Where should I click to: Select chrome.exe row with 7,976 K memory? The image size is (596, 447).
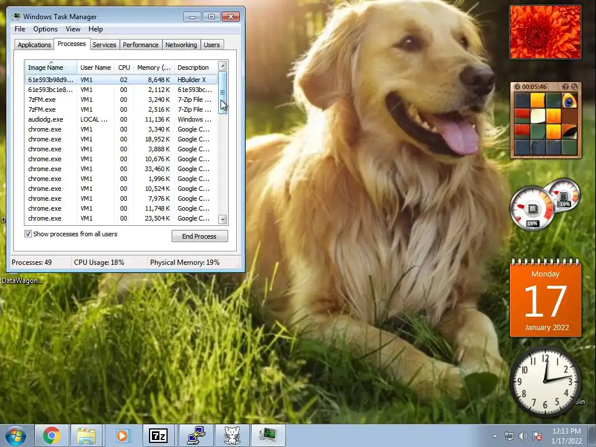[x=121, y=198]
